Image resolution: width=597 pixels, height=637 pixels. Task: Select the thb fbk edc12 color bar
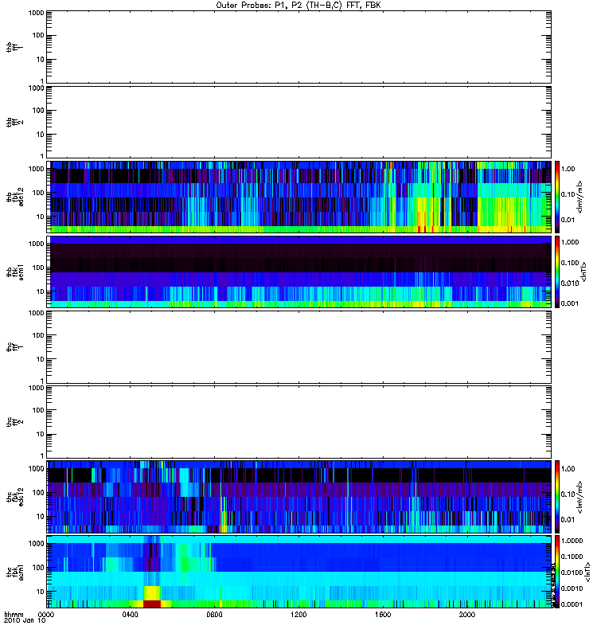(557, 197)
